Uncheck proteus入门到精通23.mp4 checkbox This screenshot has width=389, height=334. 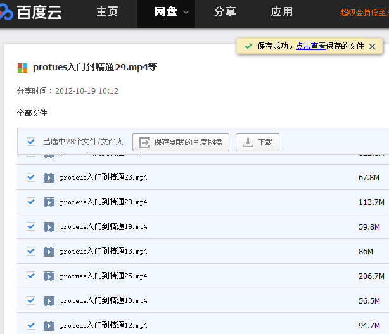31,177
